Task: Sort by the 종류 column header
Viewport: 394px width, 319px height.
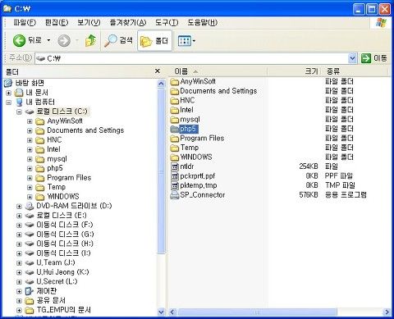Action: (x=355, y=71)
